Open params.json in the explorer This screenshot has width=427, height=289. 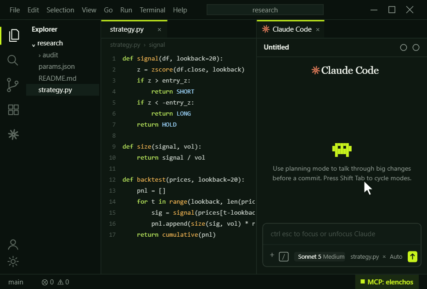pyautogui.click(x=56, y=67)
